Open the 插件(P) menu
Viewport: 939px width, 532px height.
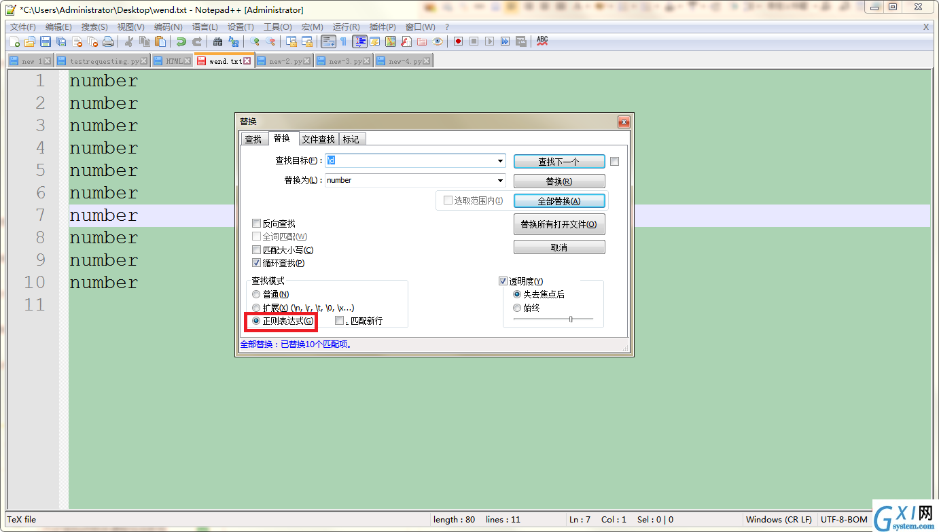point(382,27)
